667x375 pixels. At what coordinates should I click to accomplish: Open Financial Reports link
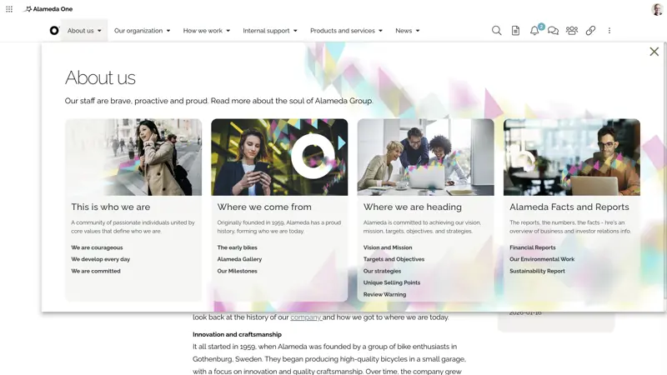click(x=533, y=247)
